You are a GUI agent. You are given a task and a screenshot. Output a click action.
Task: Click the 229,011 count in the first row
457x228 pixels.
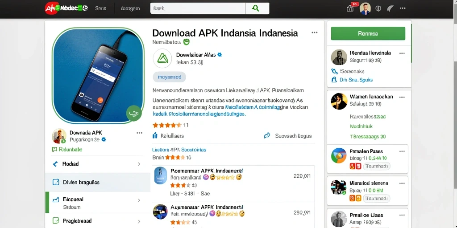click(x=302, y=176)
